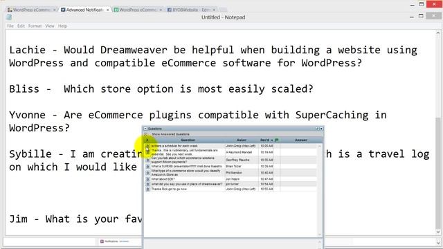The height and width of the screenshot is (249, 443).
Task: Place cursor in Notepad line starting 'Lachie - Would Dreamweaver'
Action: 213,50
